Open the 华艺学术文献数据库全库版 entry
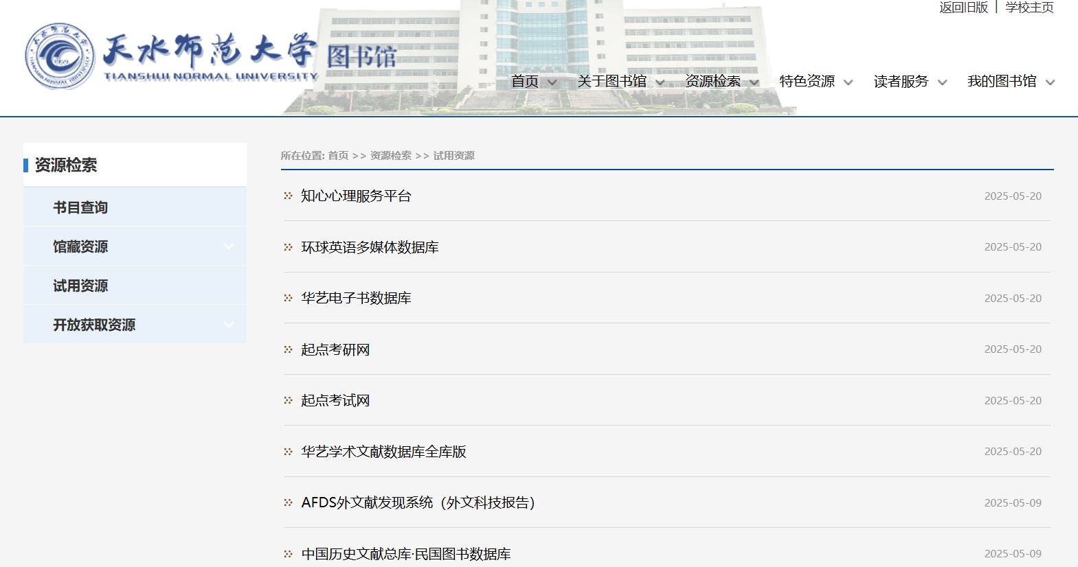Screen dimensions: 1078x567 tap(383, 452)
